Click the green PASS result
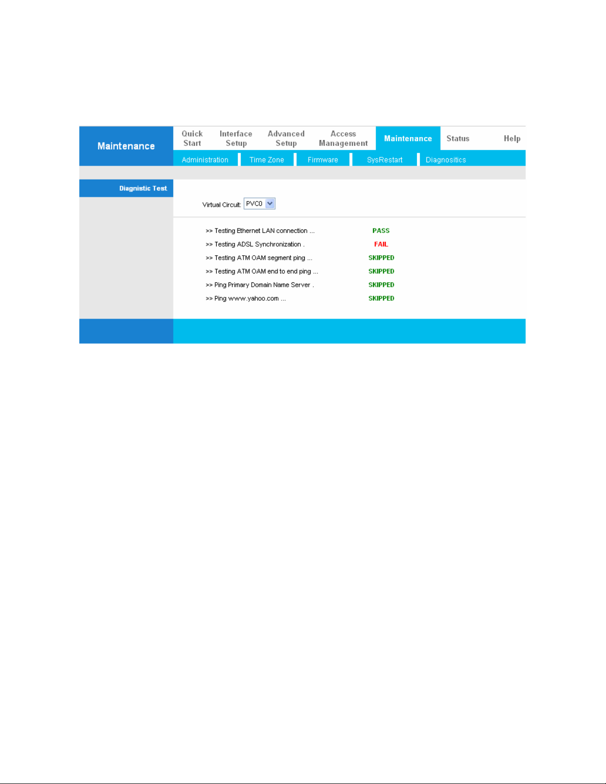The width and height of the screenshot is (606, 784). (381, 231)
